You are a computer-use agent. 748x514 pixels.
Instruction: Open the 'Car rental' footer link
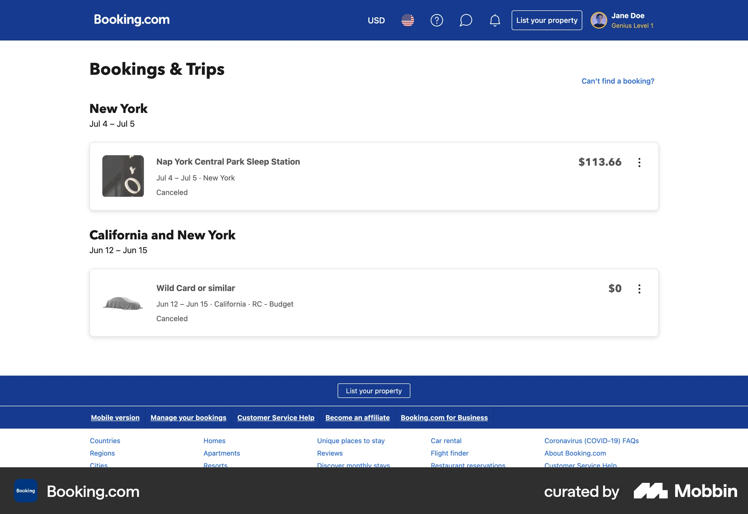pyautogui.click(x=446, y=440)
